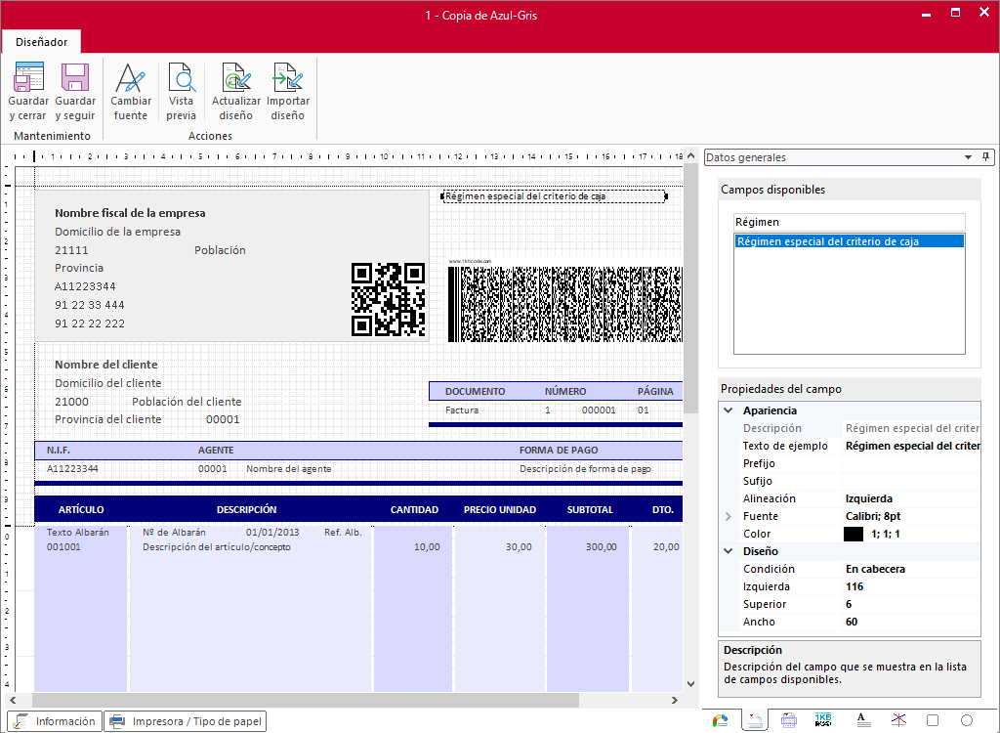Edit the Izquierda value 116
This screenshot has height=733, width=1000.
pyautogui.click(x=912, y=586)
